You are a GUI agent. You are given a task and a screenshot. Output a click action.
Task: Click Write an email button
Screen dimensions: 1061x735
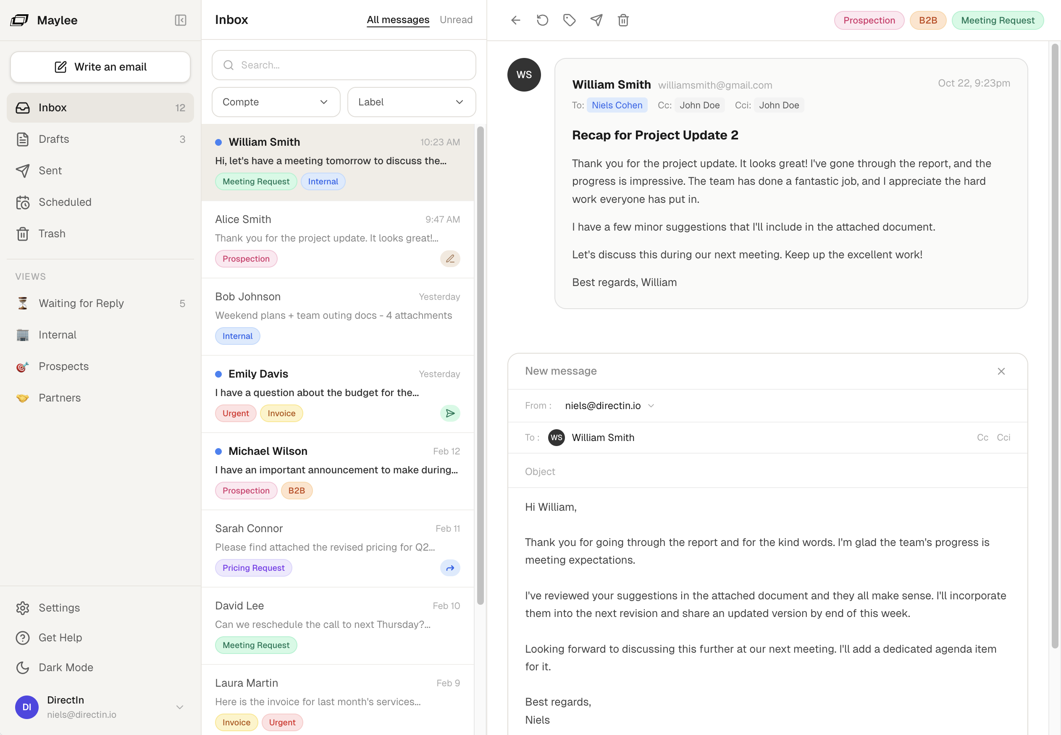[100, 67]
